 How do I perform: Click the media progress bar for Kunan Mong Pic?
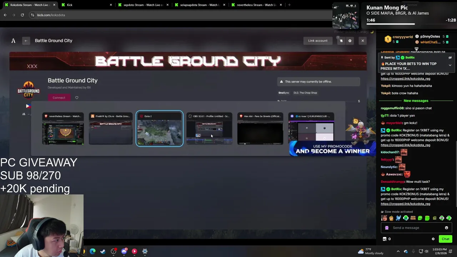[x=411, y=24]
